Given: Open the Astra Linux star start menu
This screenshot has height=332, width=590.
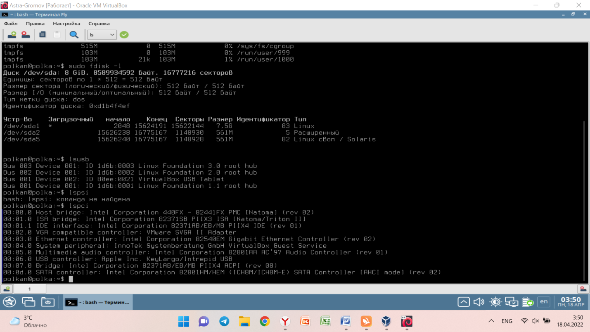Looking at the screenshot, I should point(9,302).
